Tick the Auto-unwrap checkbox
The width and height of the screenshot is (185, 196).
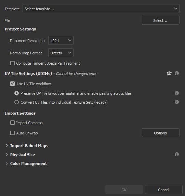click(12, 133)
